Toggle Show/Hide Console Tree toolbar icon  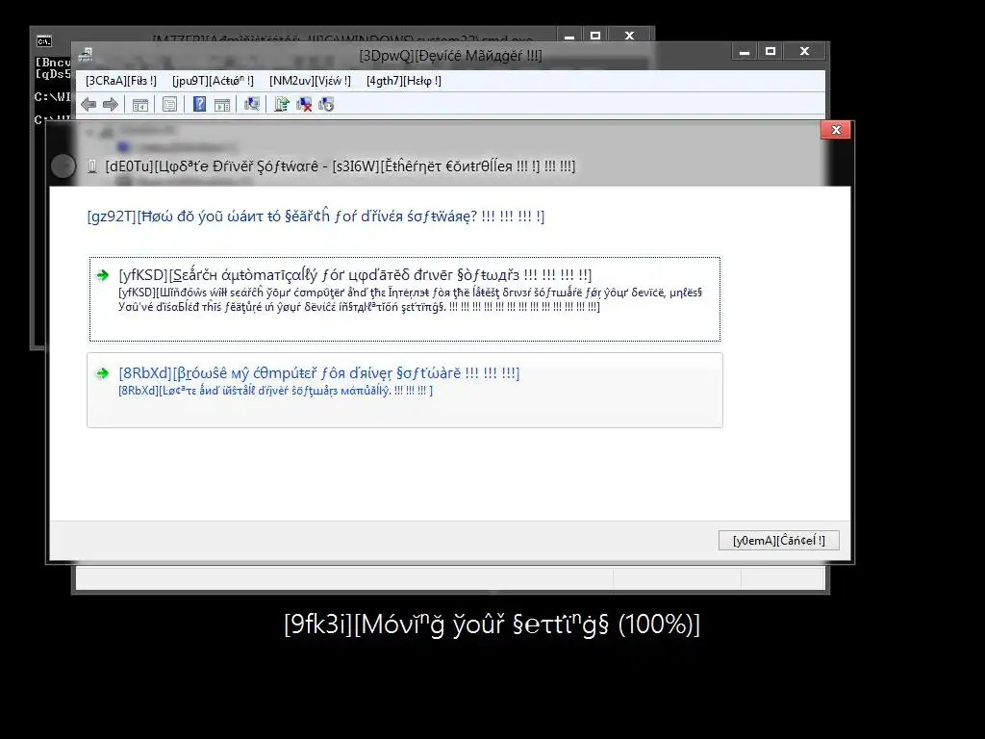[x=140, y=104]
